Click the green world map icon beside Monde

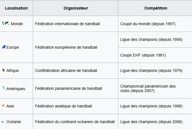(6, 23)
